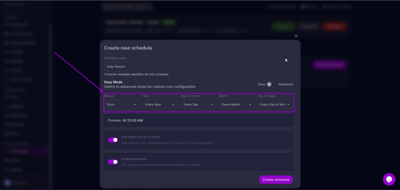Image resolution: width=400 pixels, height=190 pixels.
Task: Expand the Hour dropdown showing Every Hour
Action: click(160, 105)
